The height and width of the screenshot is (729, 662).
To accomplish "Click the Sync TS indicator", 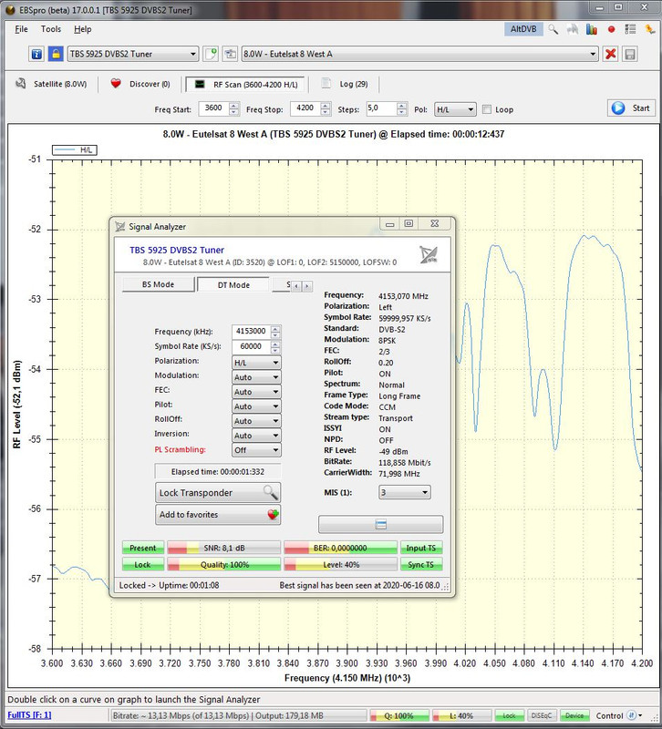I will [x=421, y=564].
